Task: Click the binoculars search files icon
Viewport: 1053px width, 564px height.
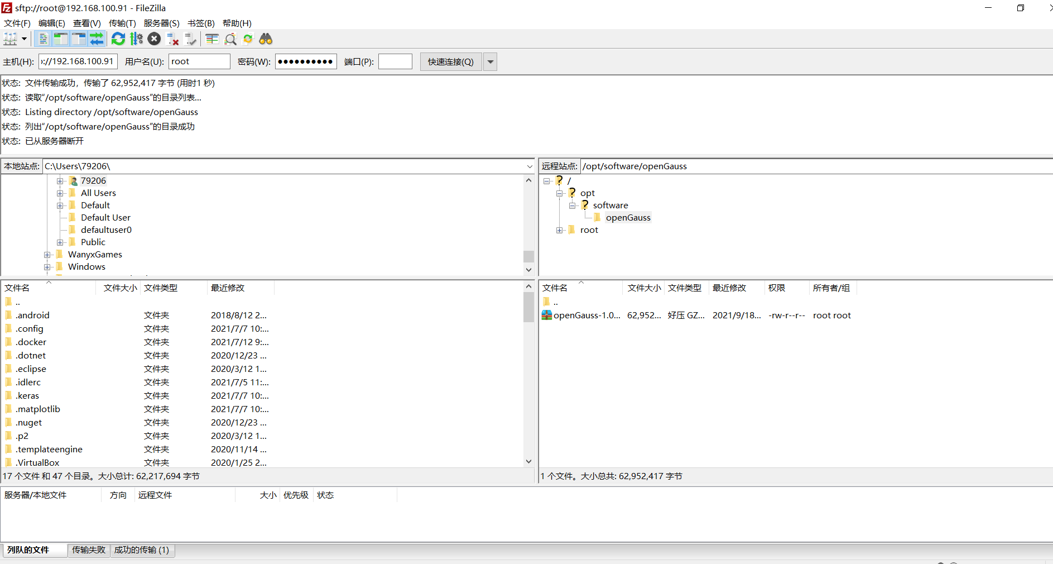Action: pyautogui.click(x=266, y=39)
